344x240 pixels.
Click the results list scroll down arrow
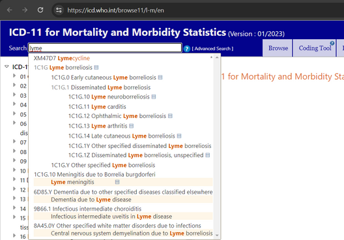point(217,235)
